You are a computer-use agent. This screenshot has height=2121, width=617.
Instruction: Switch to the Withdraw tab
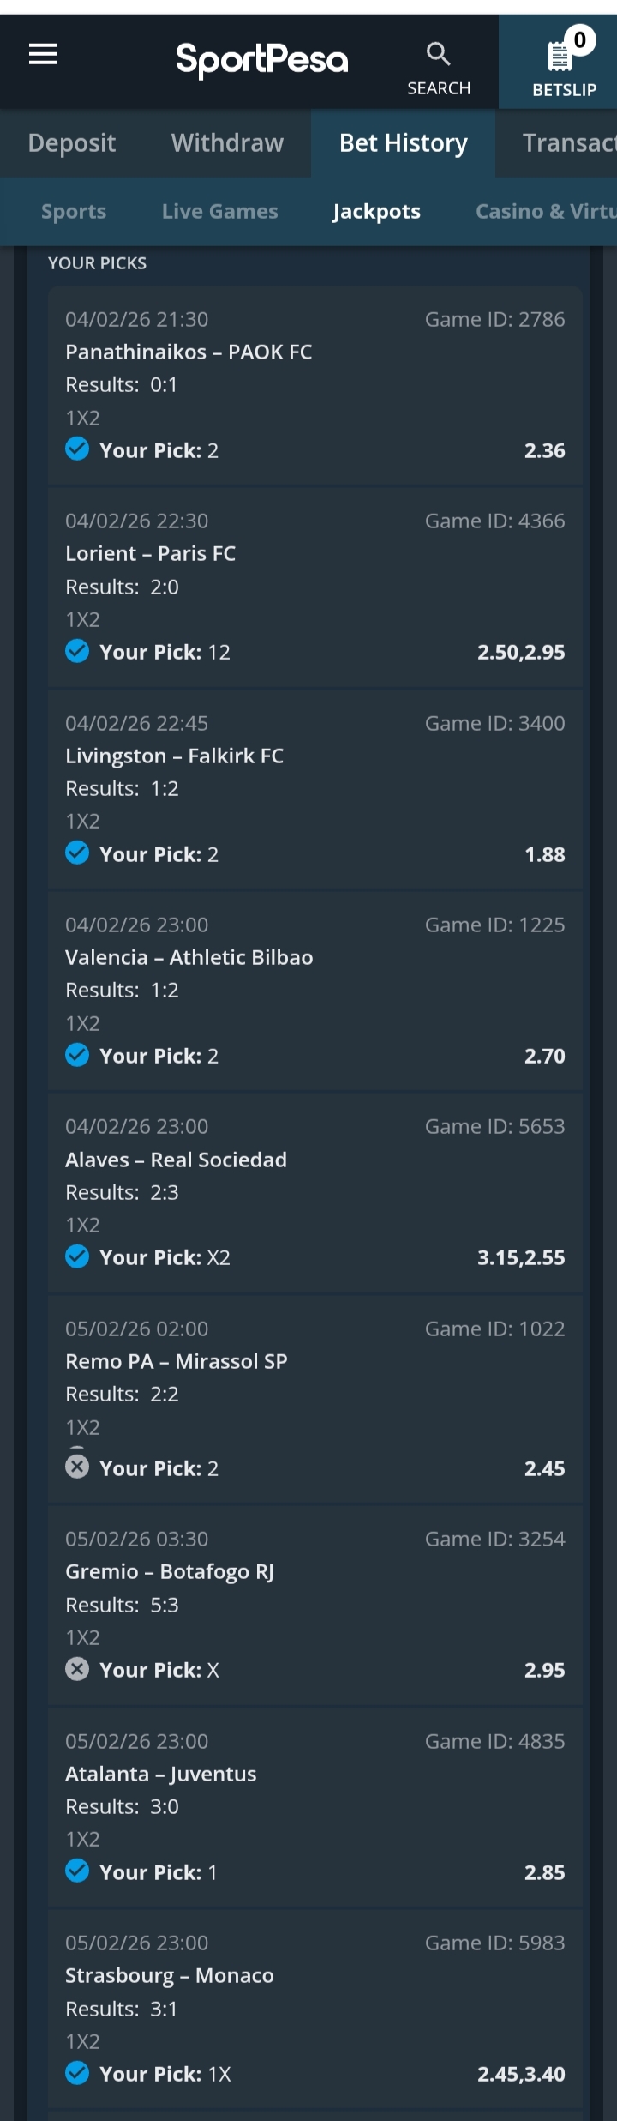coord(227,143)
